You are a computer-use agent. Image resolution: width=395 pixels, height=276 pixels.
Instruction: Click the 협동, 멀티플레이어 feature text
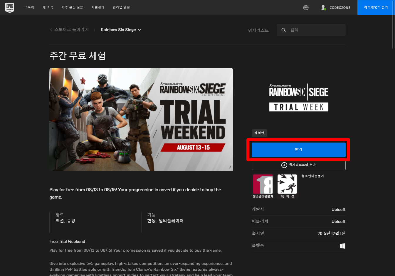165,221
